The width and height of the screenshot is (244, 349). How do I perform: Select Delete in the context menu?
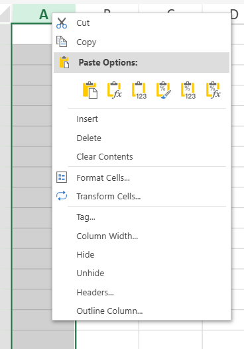click(89, 138)
